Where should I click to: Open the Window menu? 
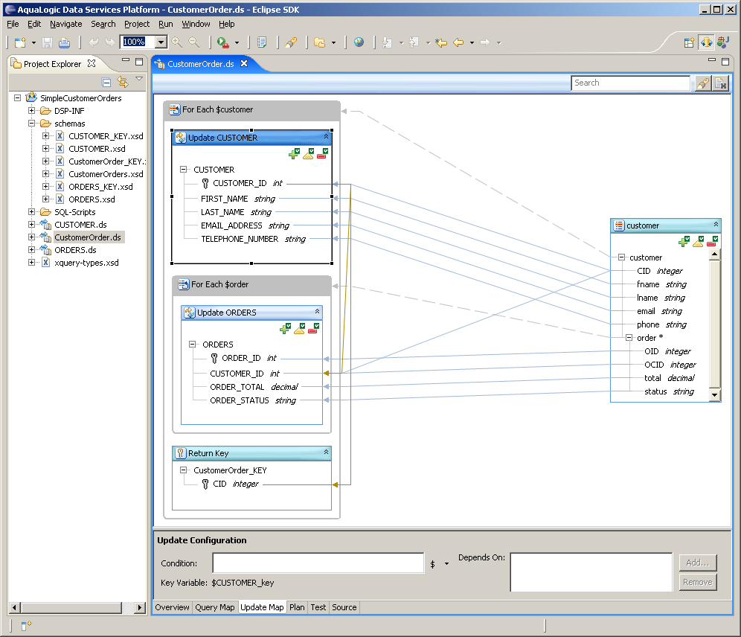(196, 24)
